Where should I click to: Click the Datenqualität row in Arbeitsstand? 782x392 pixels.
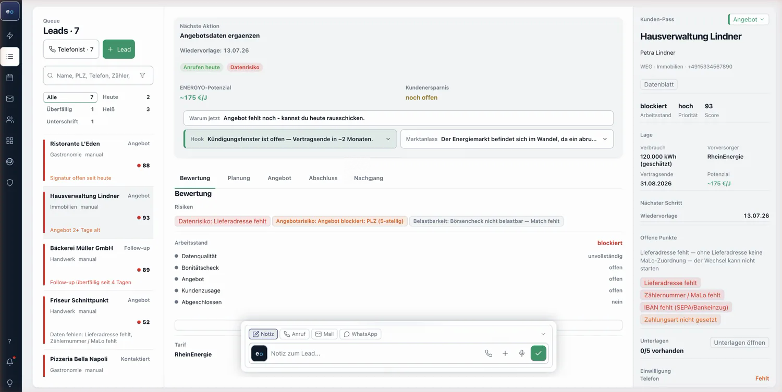398,256
